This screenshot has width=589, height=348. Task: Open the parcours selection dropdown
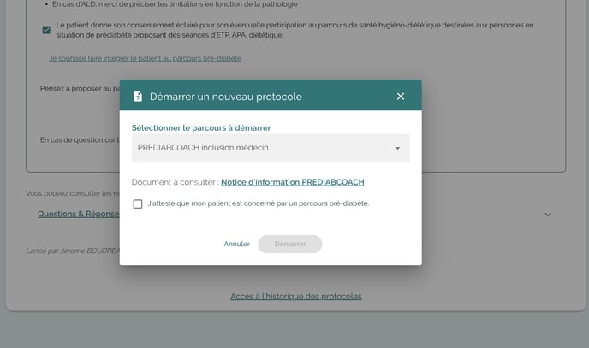click(x=271, y=148)
